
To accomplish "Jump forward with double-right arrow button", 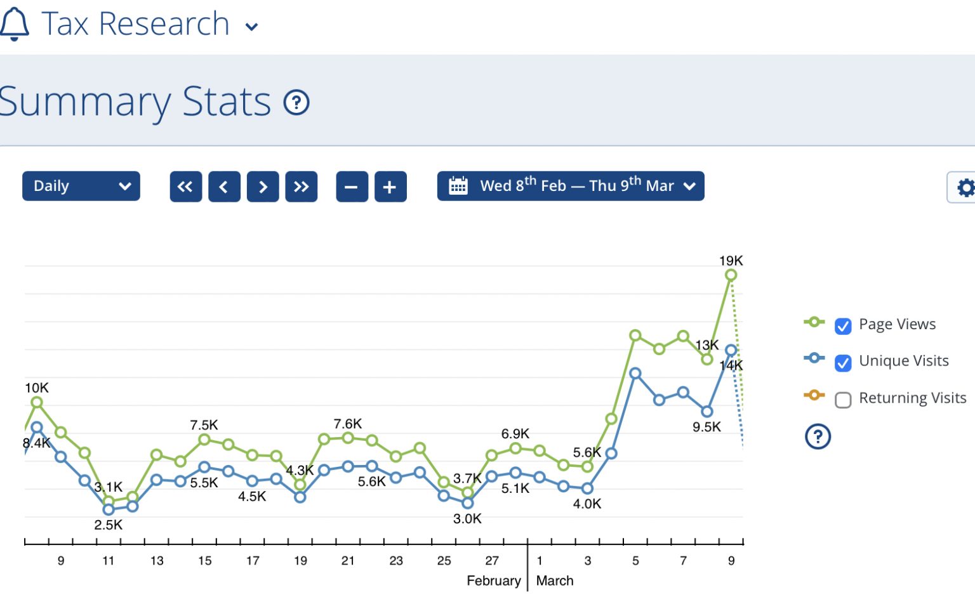I will point(301,186).
